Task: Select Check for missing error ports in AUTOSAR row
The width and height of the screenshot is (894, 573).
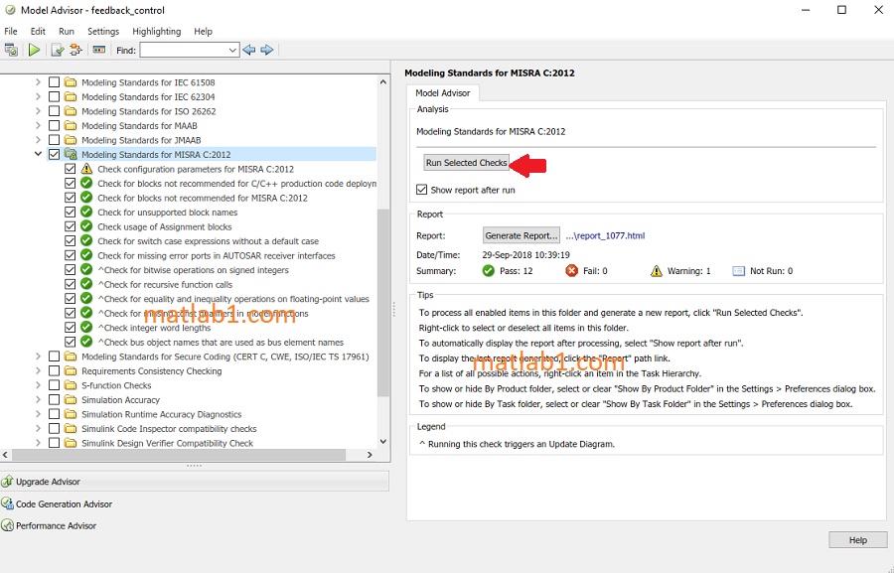Action: click(x=217, y=255)
